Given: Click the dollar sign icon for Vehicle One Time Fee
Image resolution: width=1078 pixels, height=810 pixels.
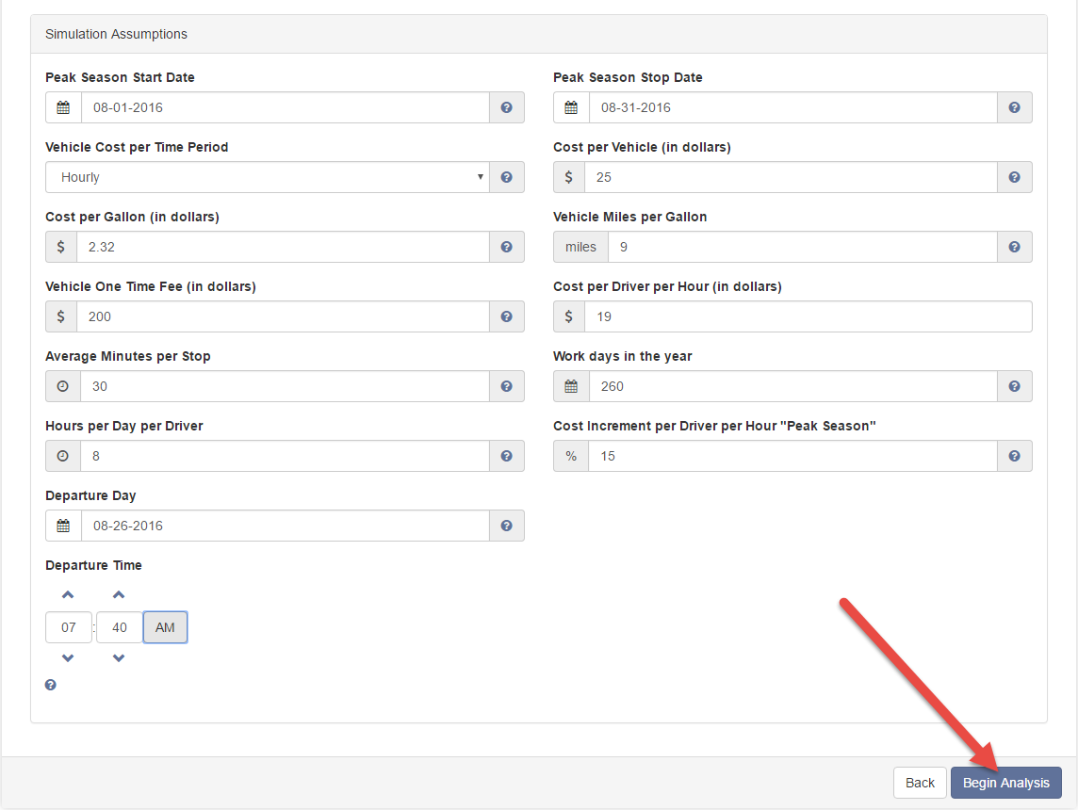Looking at the screenshot, I should [61, 316].
